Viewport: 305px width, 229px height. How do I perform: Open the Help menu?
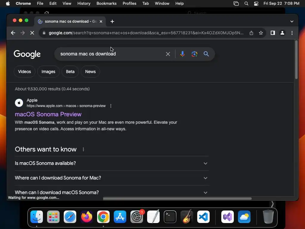179,4
